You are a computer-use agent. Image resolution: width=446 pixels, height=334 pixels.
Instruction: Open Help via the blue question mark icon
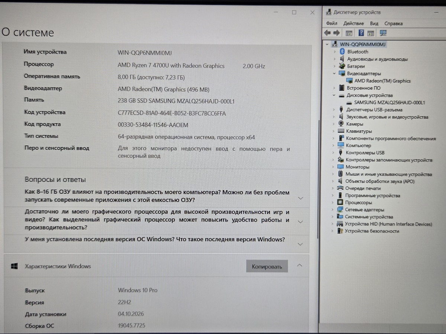(361, 33)
